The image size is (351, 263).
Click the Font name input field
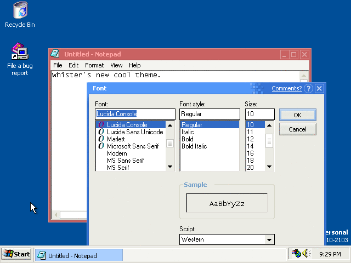[x=135, y=114]
